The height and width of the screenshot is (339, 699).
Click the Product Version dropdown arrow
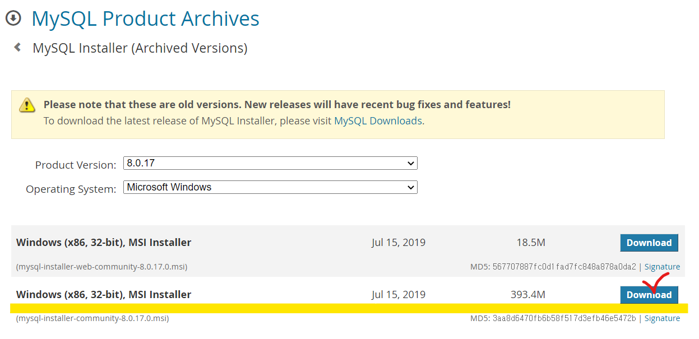(411, 163)
